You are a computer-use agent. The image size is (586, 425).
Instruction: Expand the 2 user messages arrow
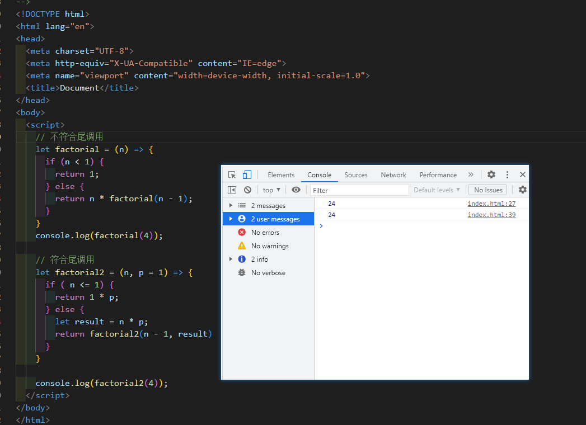231,219
